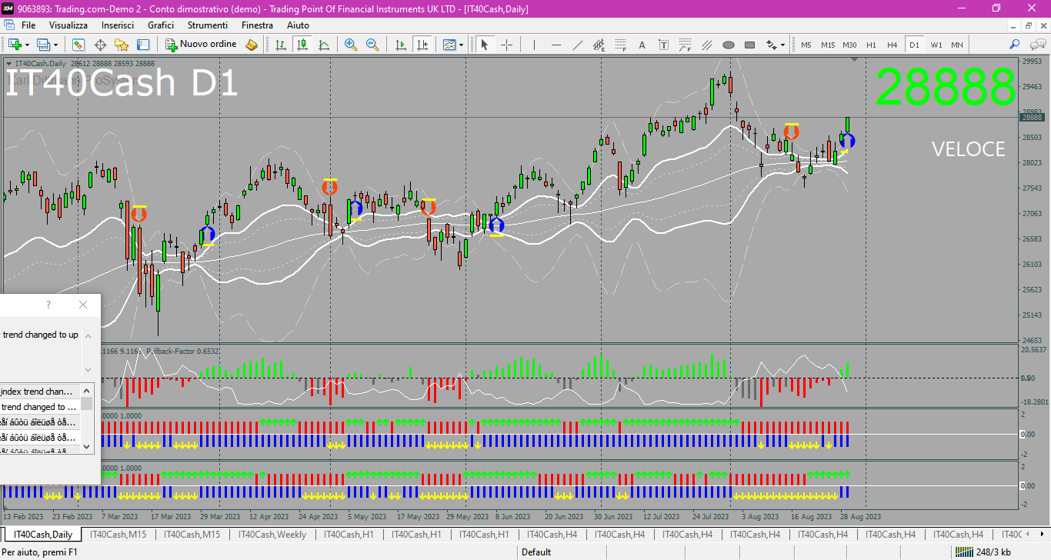Click the Nuovo ordine button
The height and width of the screenshot is (560, 1051).
coord(202,45)
